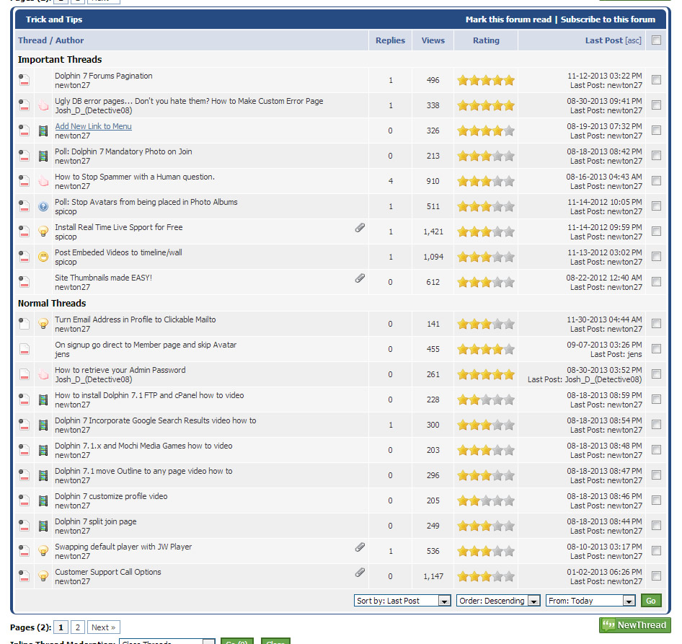The height and width of the screenshot is (644, 682).
Task: Click thread status icon for 'On signup go direct to Member page'
Action: [25, 349]
